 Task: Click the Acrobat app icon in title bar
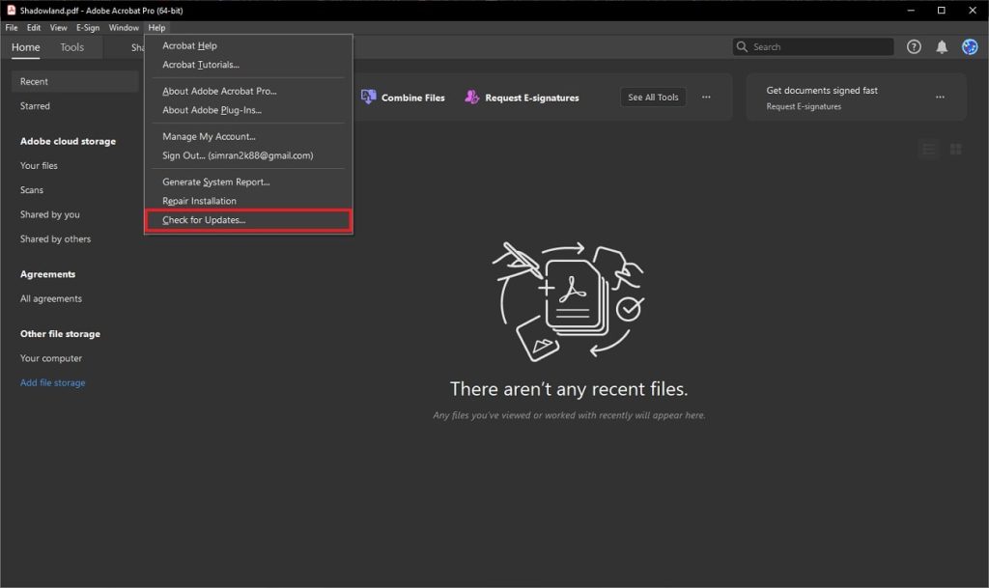pyautogui.click(x=11, y=10)
